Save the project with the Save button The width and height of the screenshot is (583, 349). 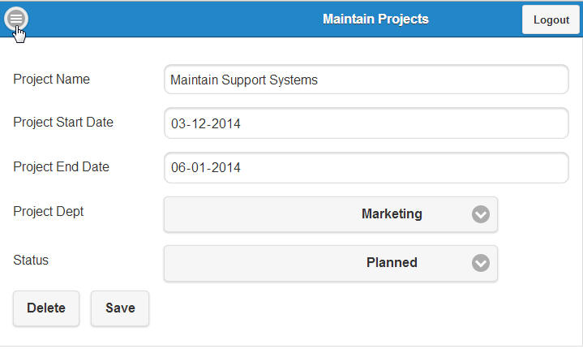(120, 308)
